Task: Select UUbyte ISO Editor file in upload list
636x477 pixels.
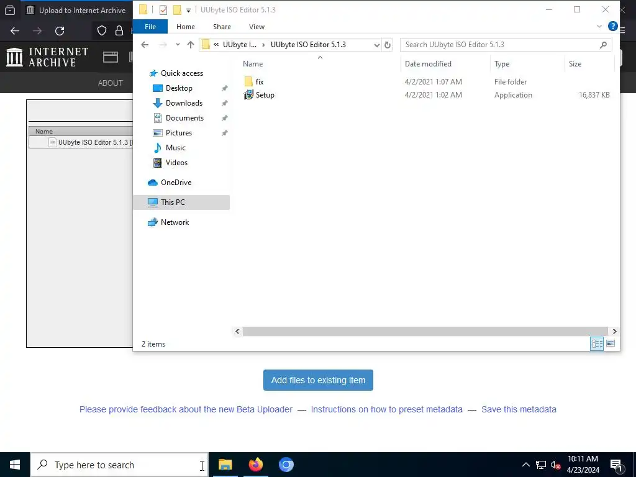Action: point(81,142)
